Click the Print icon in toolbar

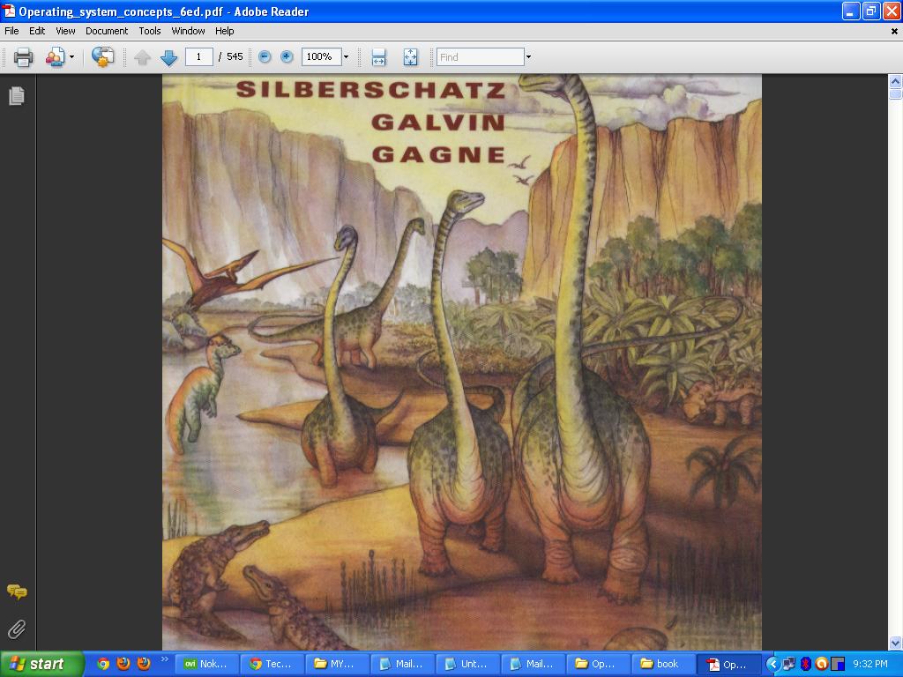click(23, 57)
